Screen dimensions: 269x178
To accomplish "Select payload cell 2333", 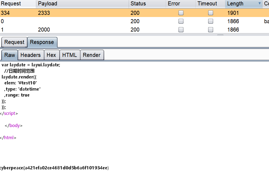I will pos(44,13).
